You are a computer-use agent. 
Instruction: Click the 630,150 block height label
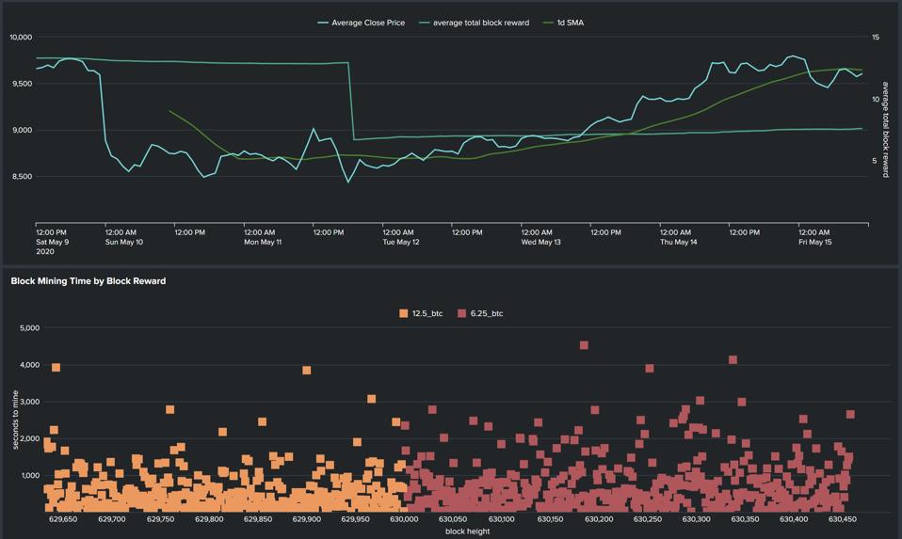pos(550,519)
